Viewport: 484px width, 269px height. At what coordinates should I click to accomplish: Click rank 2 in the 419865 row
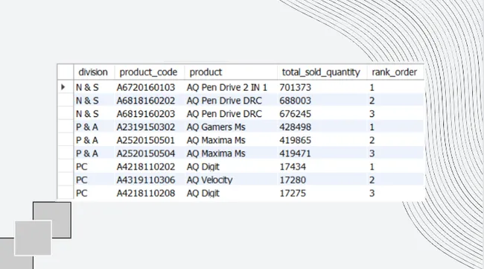[372, 141]
